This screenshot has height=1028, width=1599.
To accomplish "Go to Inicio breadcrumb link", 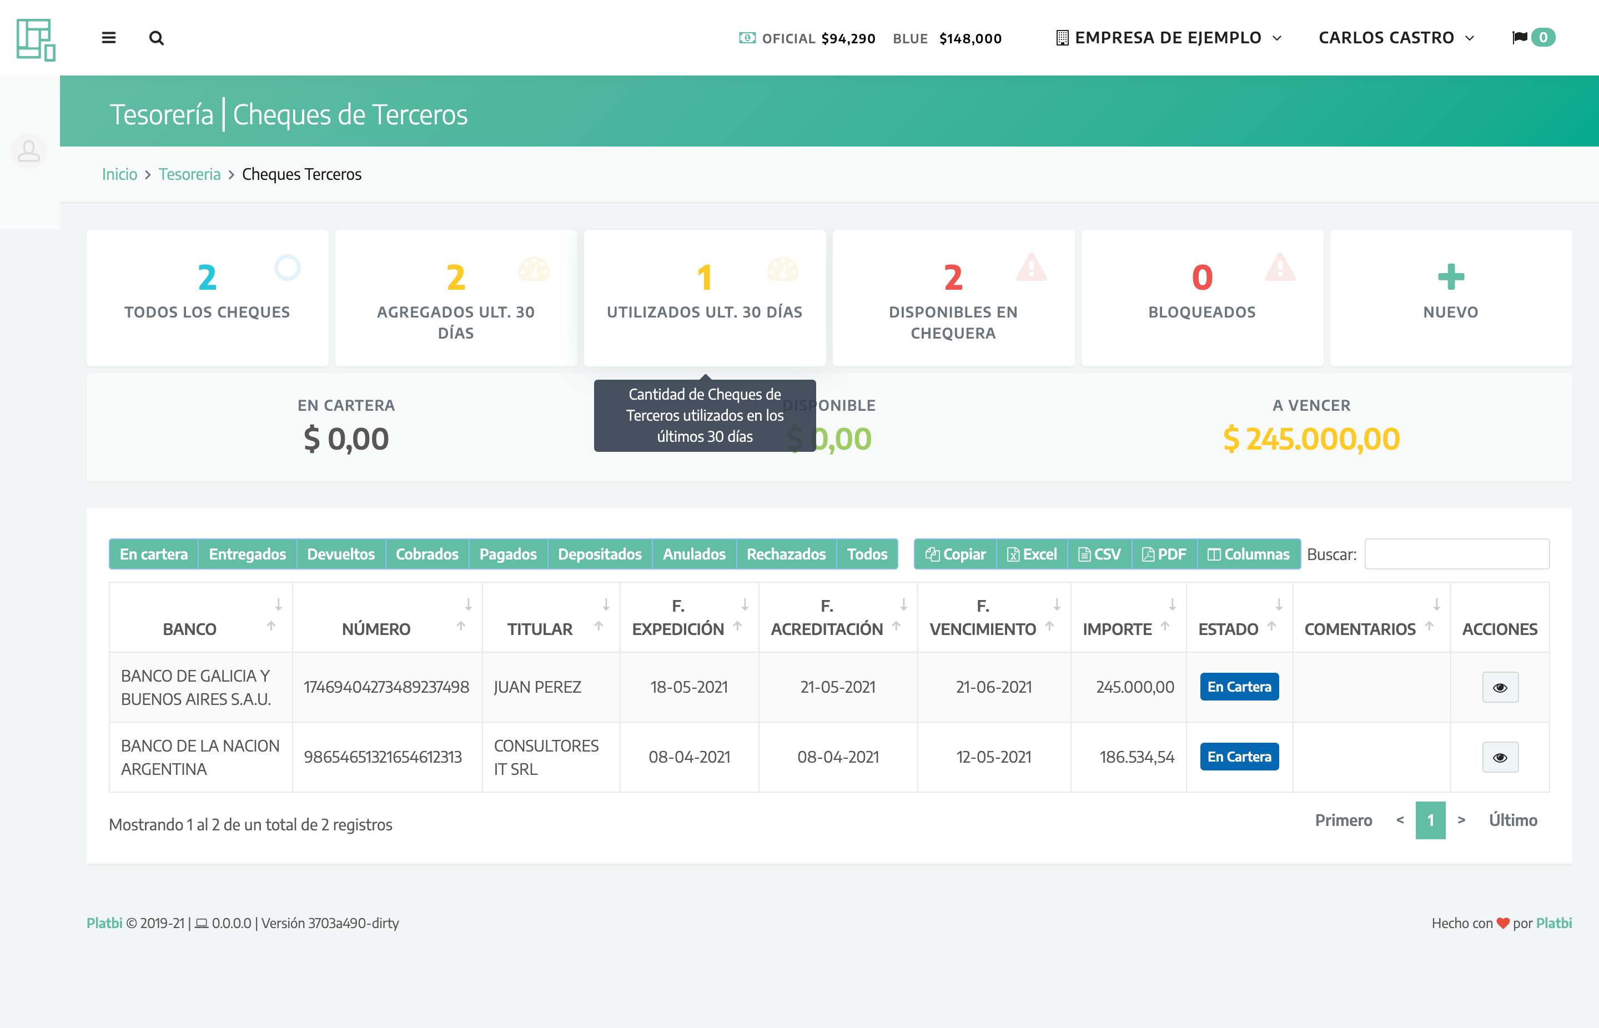I will point(119,174).
